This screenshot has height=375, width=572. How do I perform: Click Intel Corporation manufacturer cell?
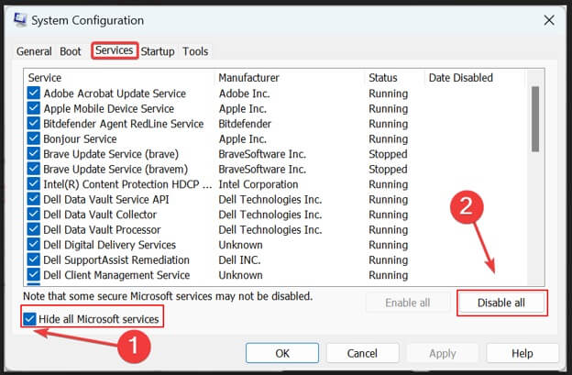click(258, 184)
